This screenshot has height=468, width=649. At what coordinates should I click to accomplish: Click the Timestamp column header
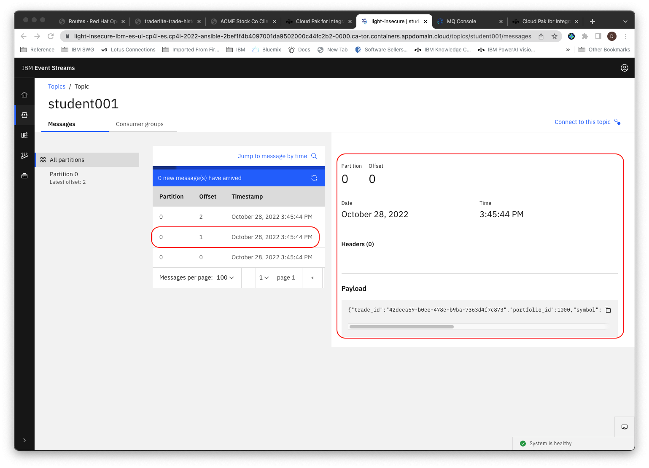247,196
